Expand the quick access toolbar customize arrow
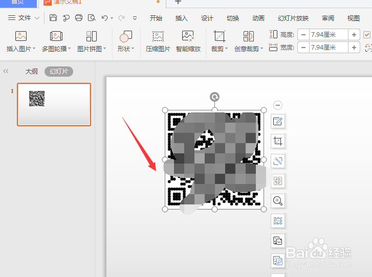The height and width of the screenshot is (277, 372). (135, 18)
